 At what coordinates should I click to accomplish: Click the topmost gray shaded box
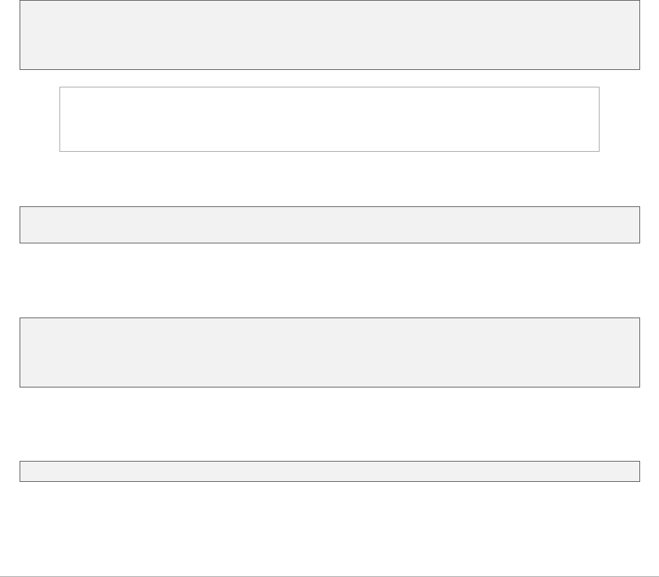(x=329, y=35)
